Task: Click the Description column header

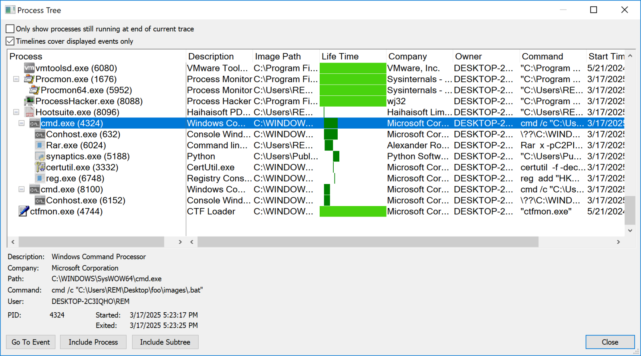Action: 220,56
